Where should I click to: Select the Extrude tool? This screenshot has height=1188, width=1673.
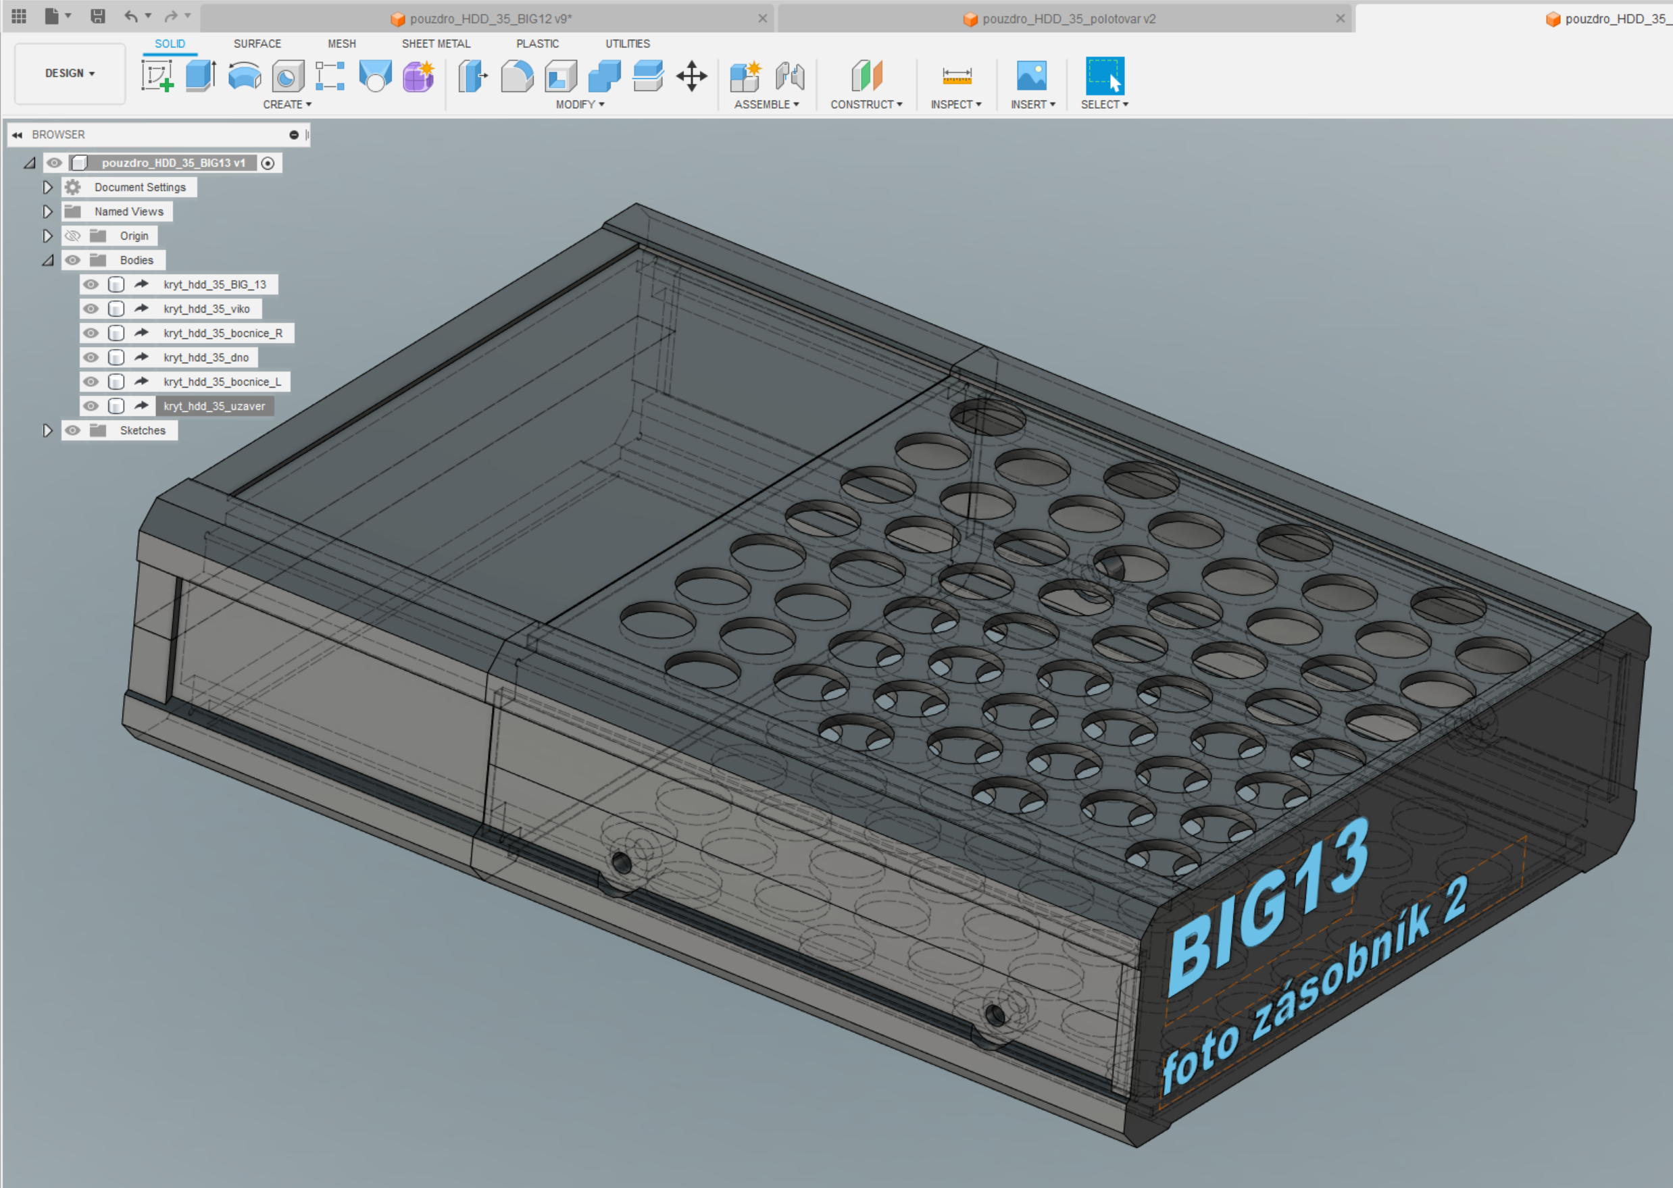[x=200, y=76]
